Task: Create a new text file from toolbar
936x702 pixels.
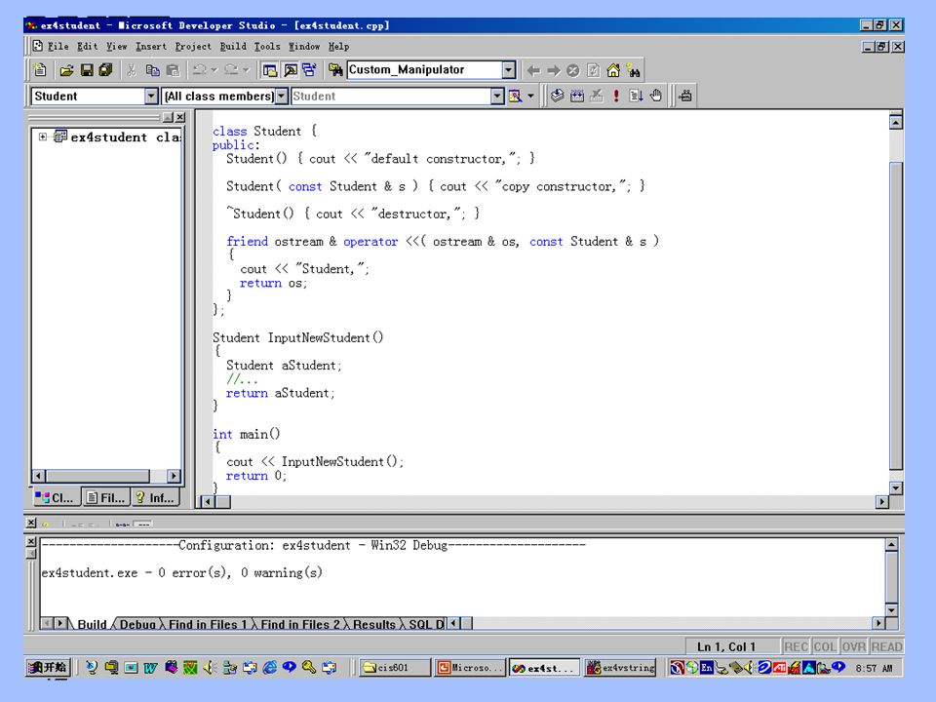Action: [x=40, y=70]
